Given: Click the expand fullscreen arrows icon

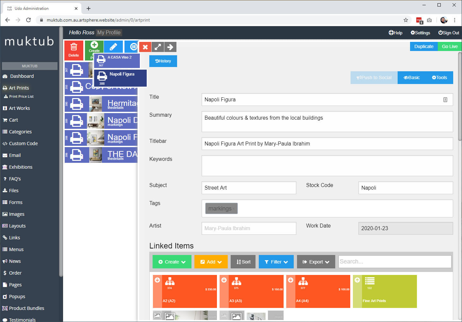Looking at the screenshot, I should tap(158, 47).
